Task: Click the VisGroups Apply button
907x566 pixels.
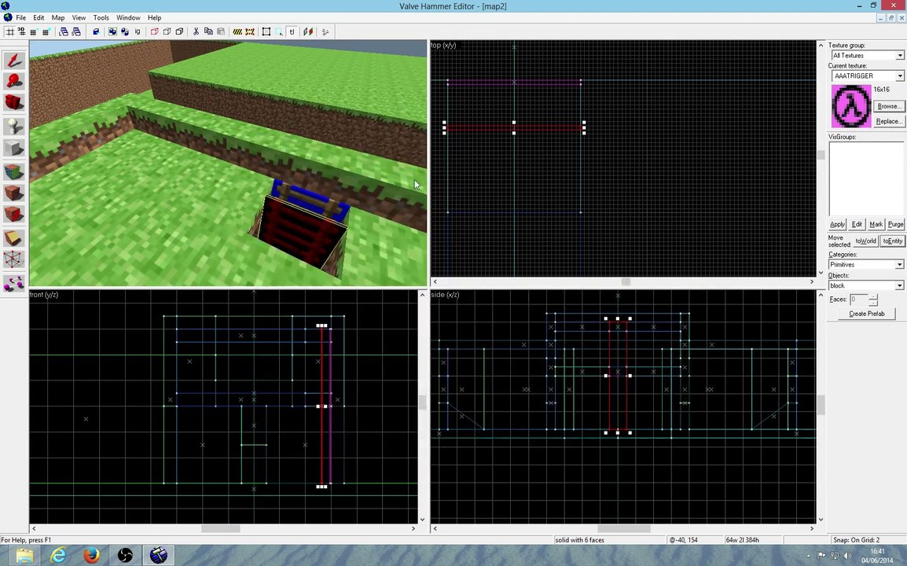Action: (837, 224)
